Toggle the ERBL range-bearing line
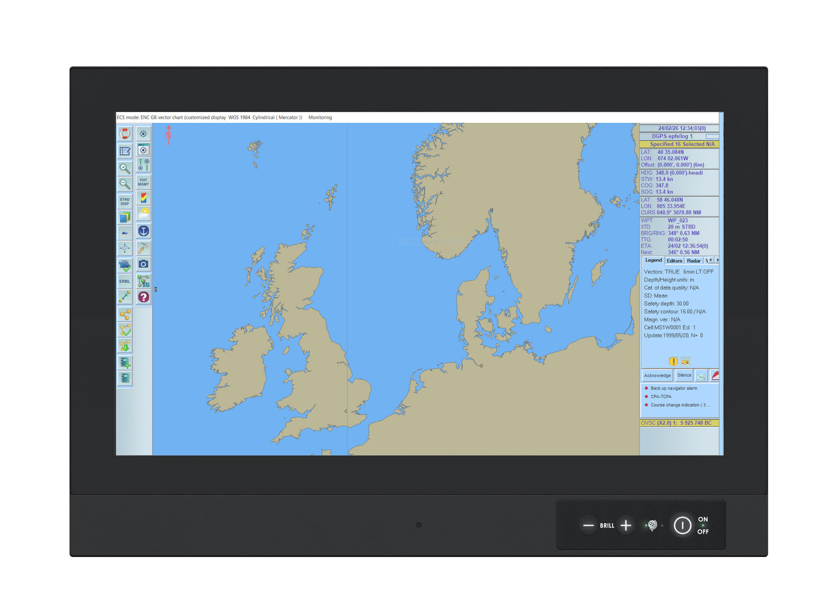 click(x=125, y=282)
